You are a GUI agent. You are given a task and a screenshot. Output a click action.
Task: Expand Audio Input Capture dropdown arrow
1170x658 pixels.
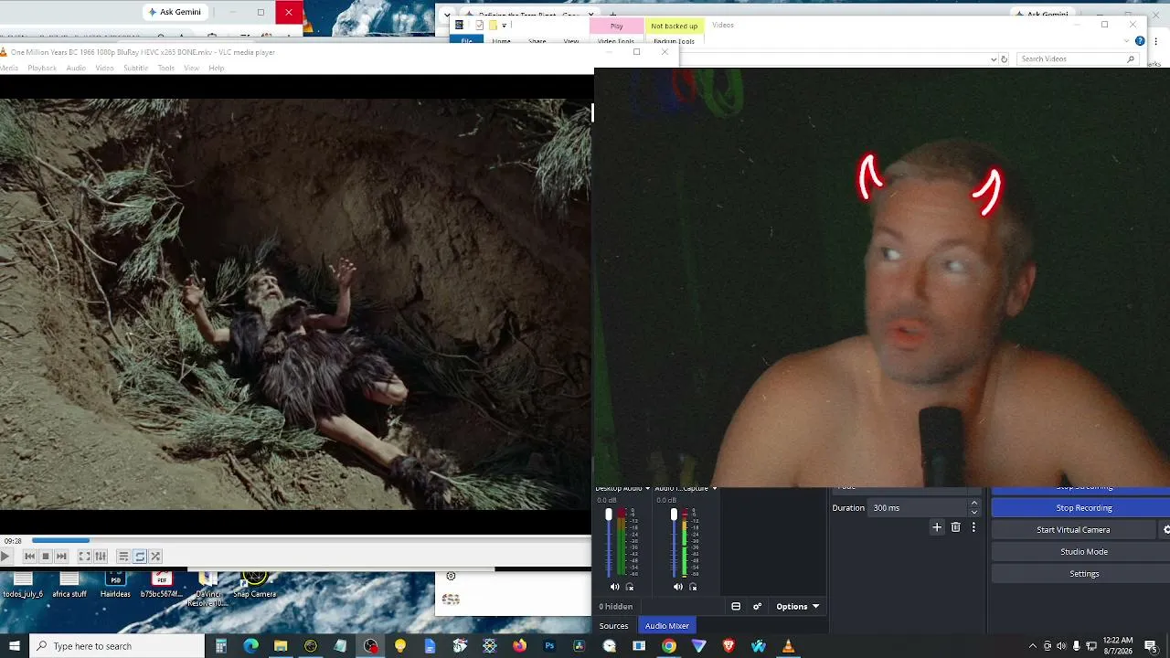tap(714, 489)
